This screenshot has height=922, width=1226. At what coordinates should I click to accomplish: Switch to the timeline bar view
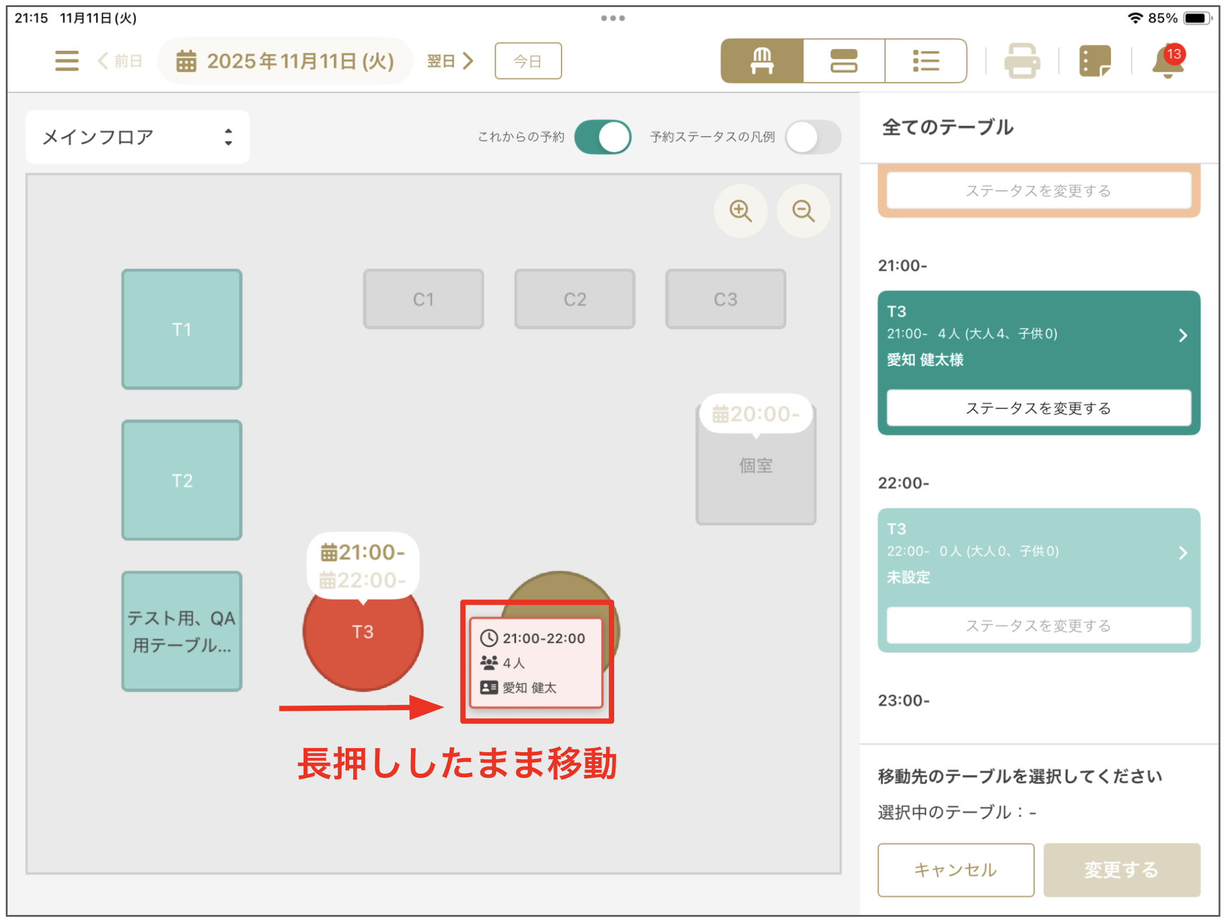(844, 61)
